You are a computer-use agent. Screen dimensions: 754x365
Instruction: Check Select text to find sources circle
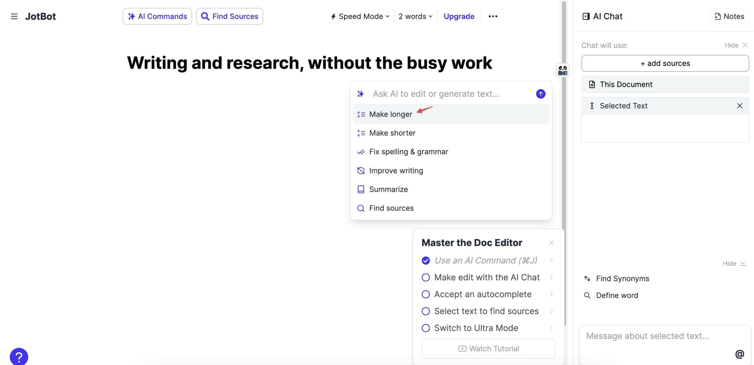(x=426, y=311)
